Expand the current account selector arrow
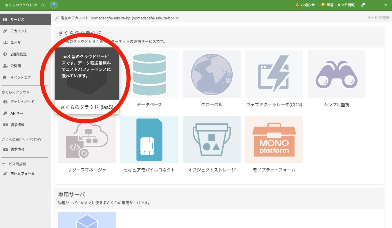This screenshot has width=392, height=228. coord(177,18)
